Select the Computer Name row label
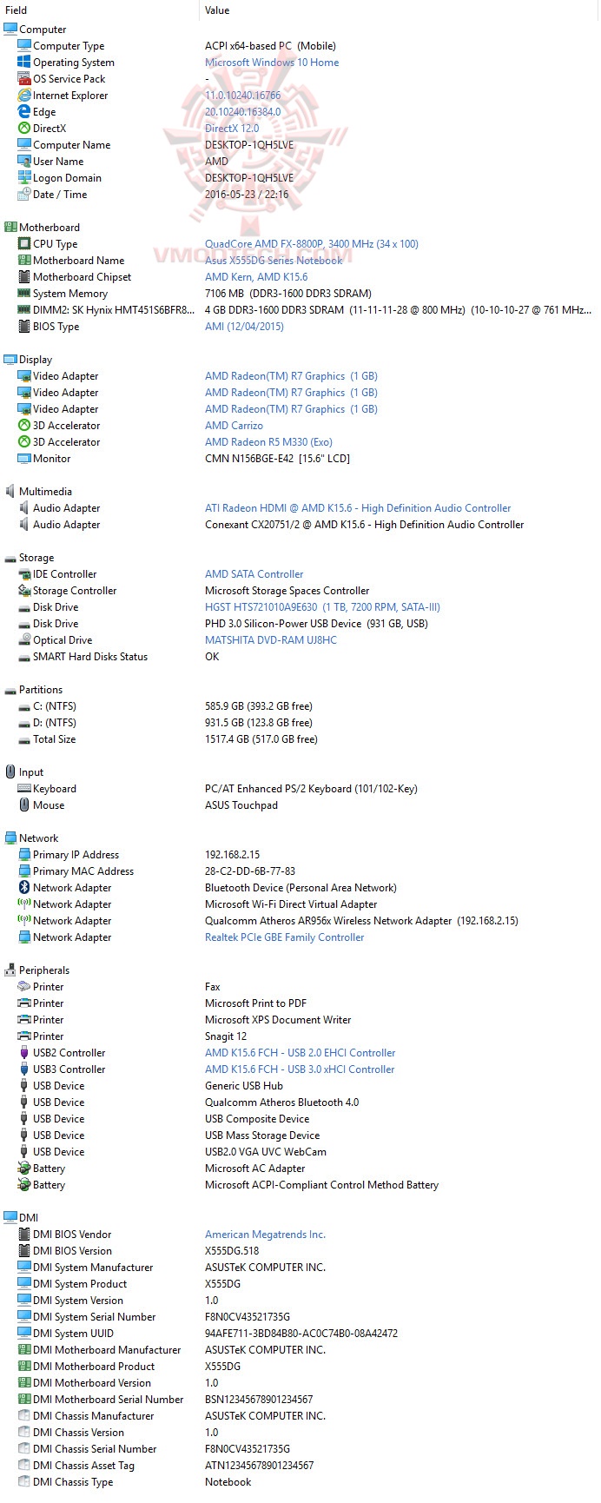The height and width of the screenshot is (1503, 601). coord(72,145)
